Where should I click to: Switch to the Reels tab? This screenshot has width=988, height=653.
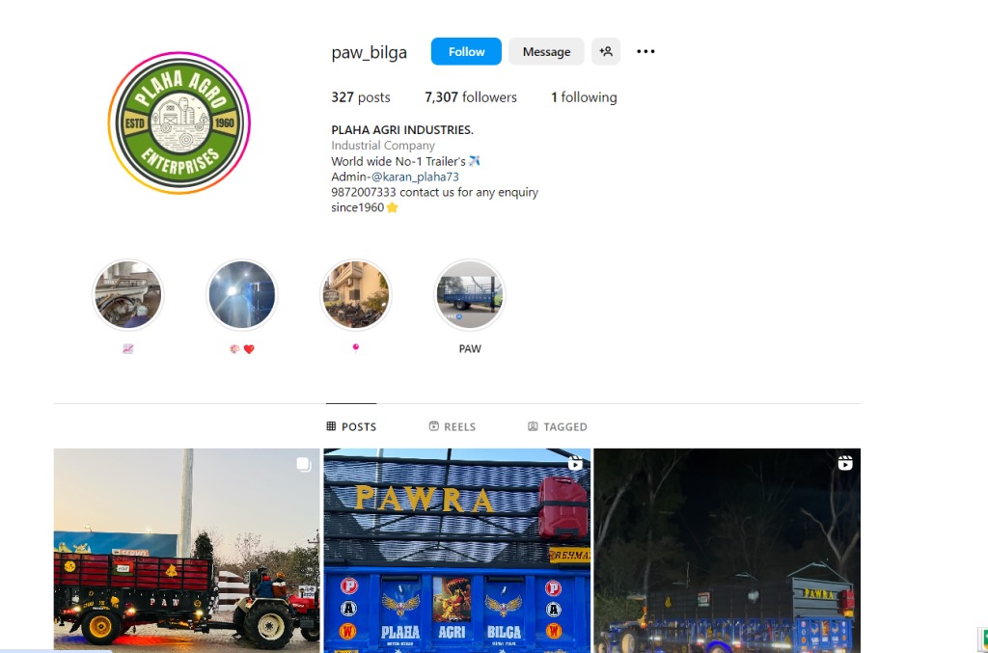click(452, 427)
